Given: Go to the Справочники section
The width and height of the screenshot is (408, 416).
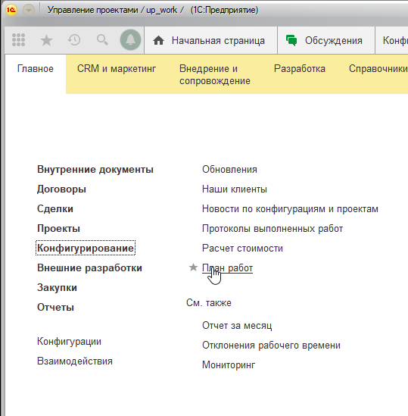Looking at the screenshot, I should tap(378, 69).
